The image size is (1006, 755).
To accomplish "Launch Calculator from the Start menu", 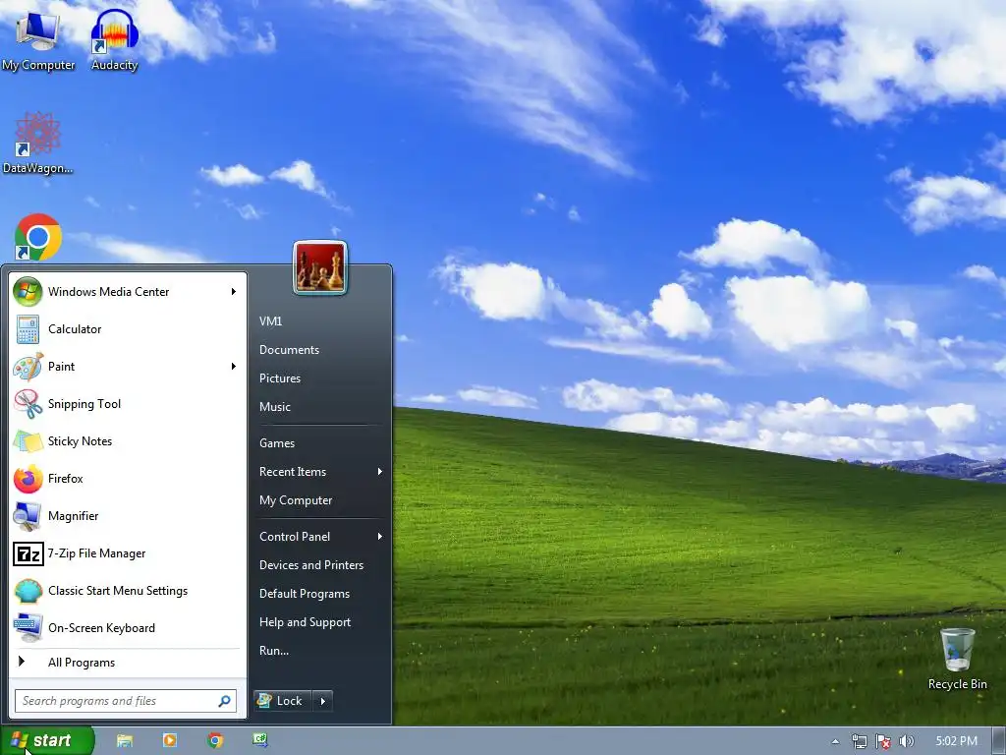I will [127, 329].
